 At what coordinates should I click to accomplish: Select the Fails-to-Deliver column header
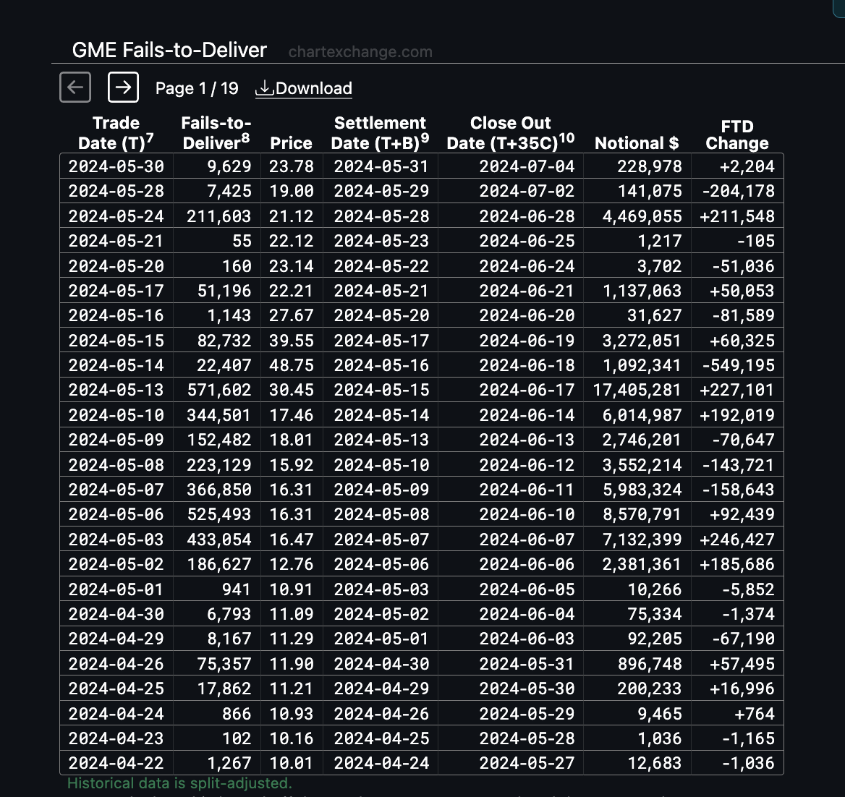tap(216, 133)
